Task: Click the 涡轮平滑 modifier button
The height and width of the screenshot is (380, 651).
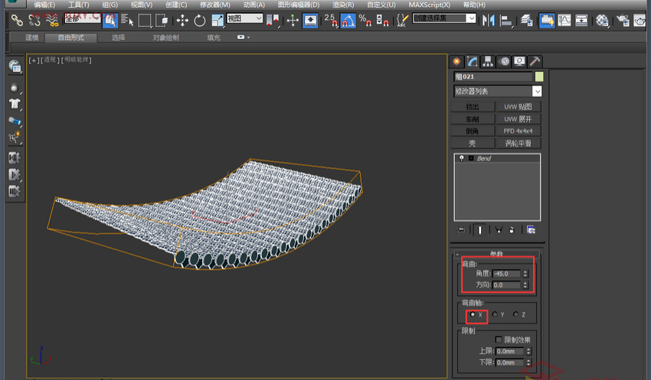Action: coord(518,143)
